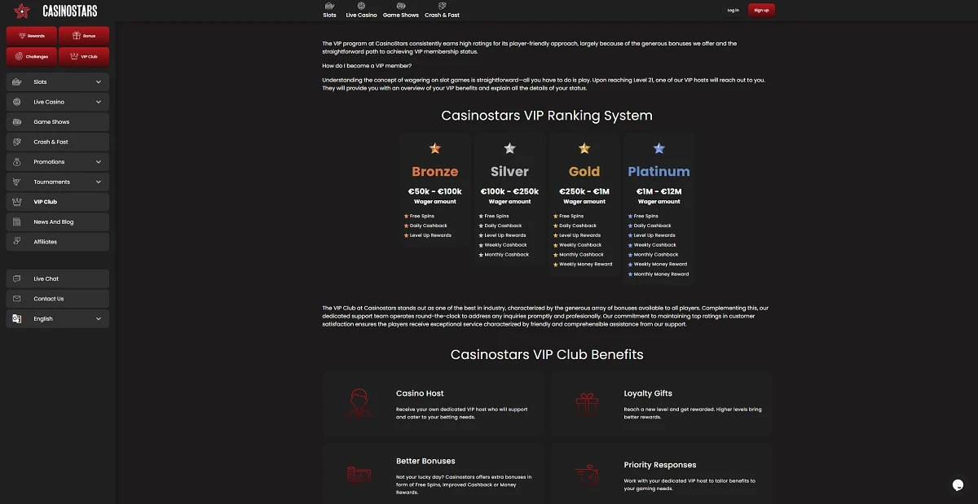Click the Tournaments trophy icon in sidebar
The height and width of the screenshot is (504, 978).
17,182
